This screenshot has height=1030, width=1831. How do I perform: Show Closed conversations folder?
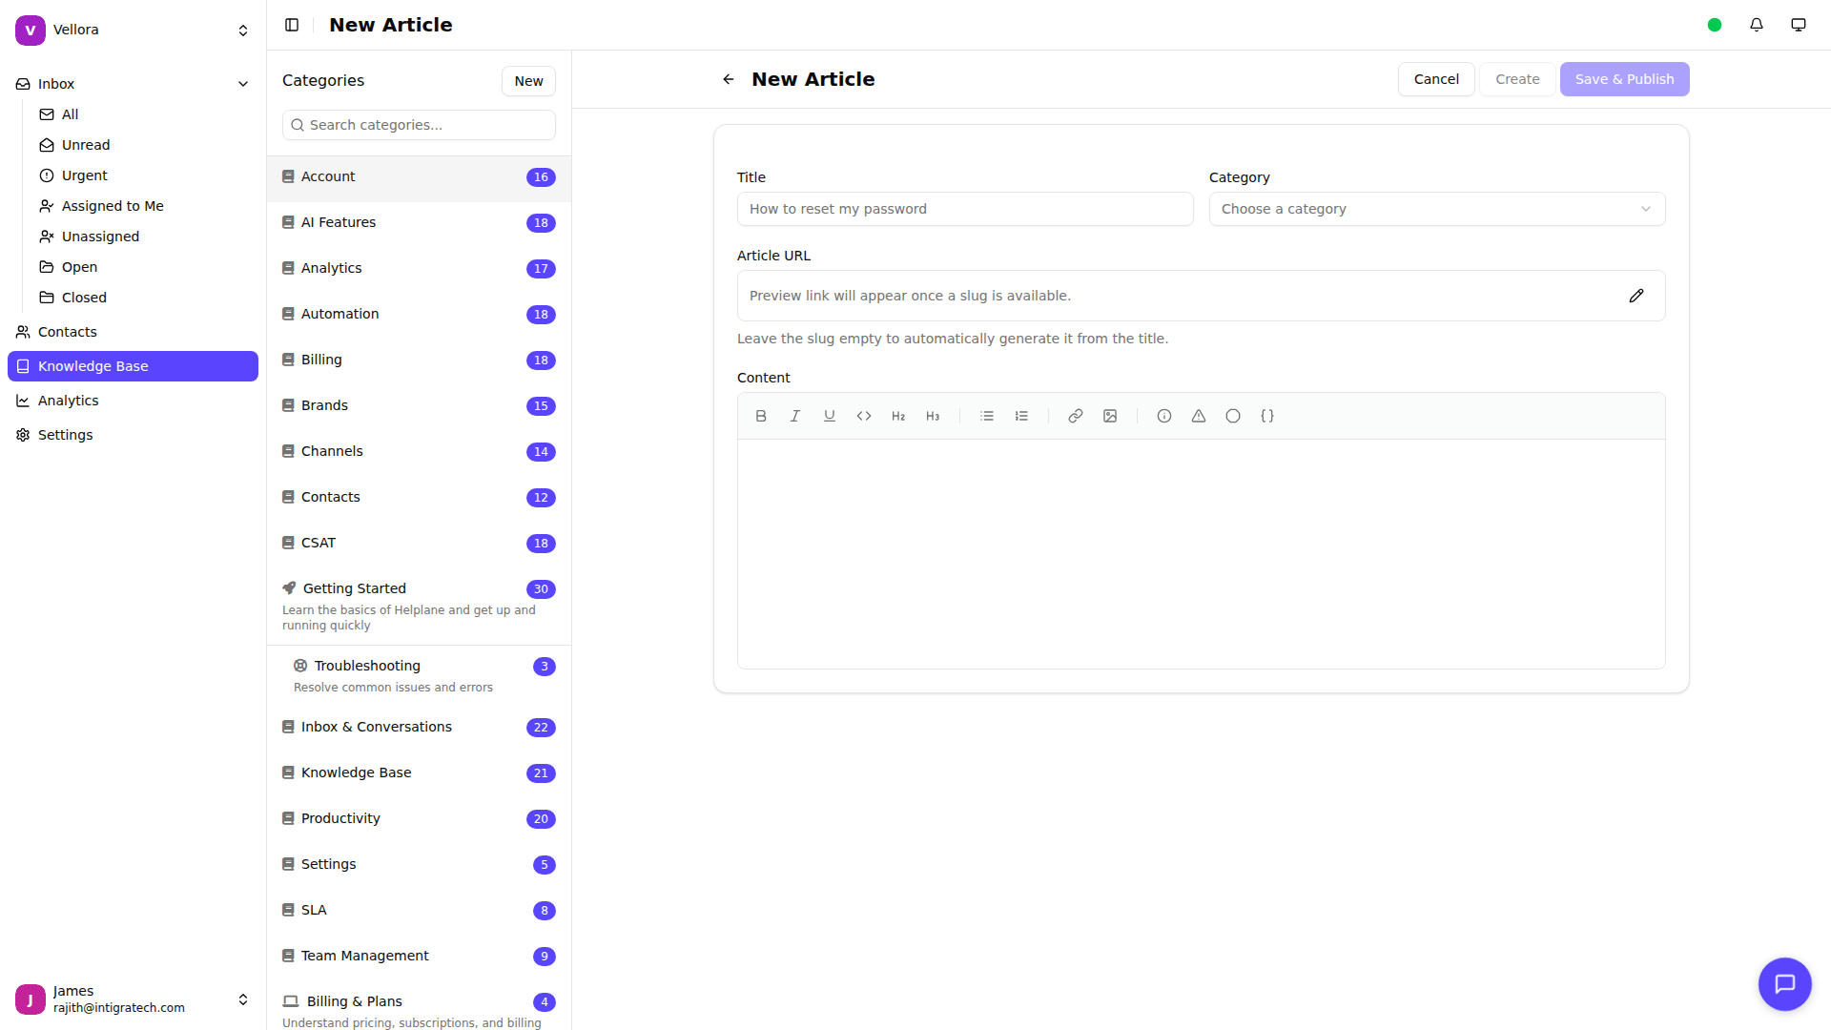click(144, 298)
